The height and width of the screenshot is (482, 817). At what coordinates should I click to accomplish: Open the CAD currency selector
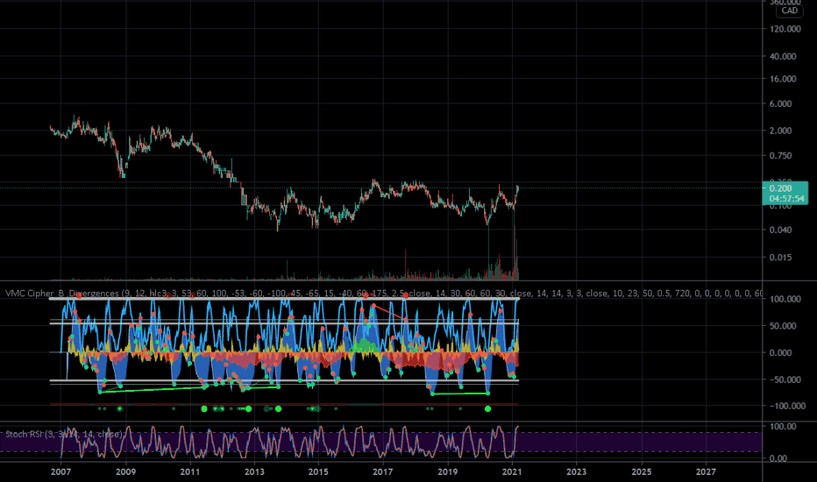click(x=789, y=11)
